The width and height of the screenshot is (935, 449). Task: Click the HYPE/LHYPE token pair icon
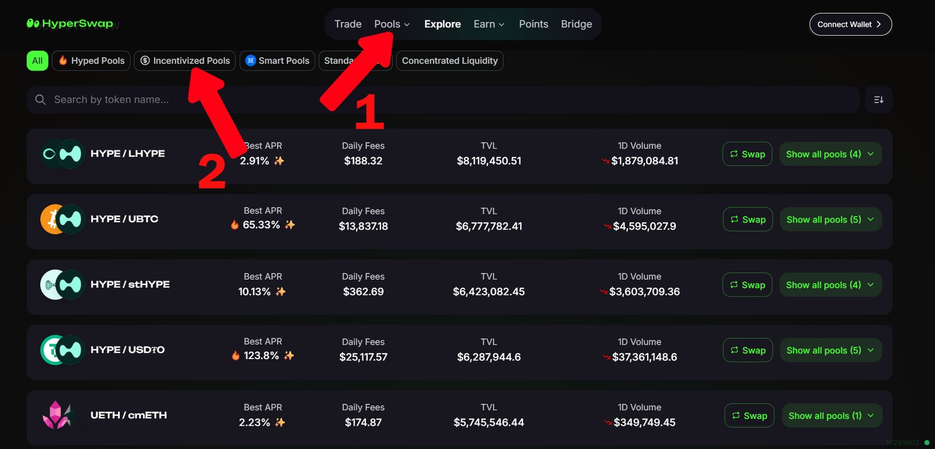(x=61, y=154)
